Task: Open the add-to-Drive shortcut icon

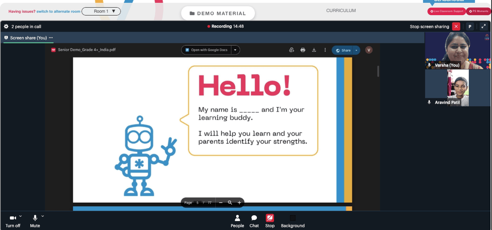Action: pos(291,50)
